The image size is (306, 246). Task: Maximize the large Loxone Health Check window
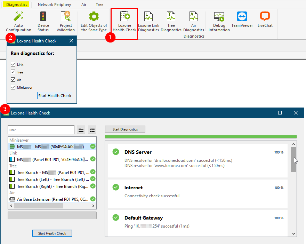click(280, 113)
